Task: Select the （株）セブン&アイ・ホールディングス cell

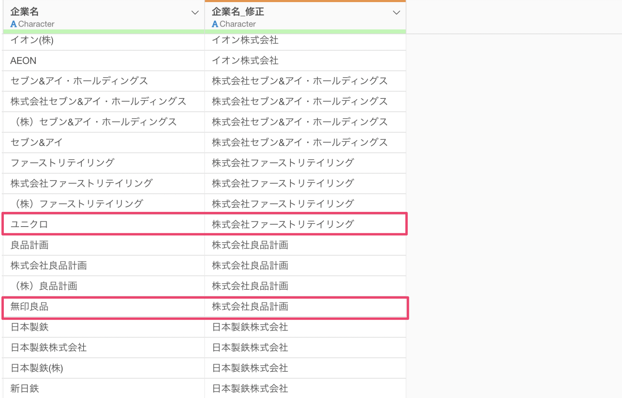Action: (94, 122)
